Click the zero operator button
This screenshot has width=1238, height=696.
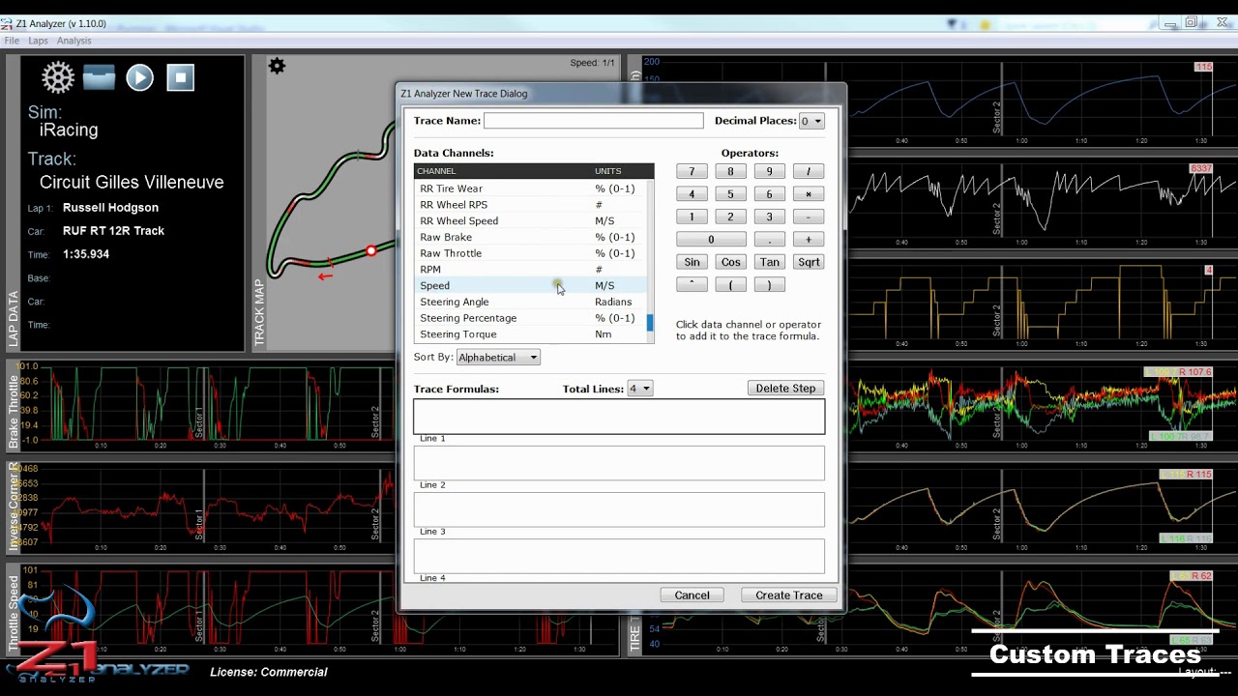tap(711, 240)
